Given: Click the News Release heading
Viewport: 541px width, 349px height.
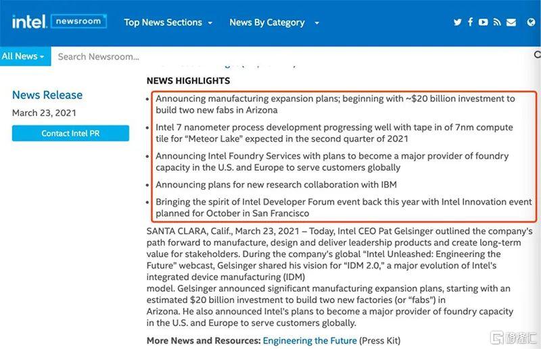Looking at the screenshot, I should coord(47,95).
